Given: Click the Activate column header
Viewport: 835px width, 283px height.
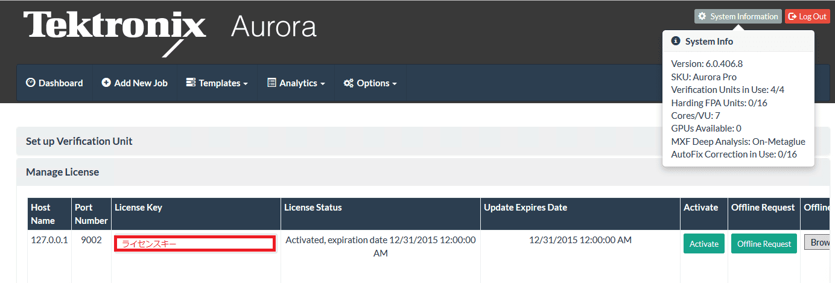Looking at the screenshot, I should tap(704, 214).
